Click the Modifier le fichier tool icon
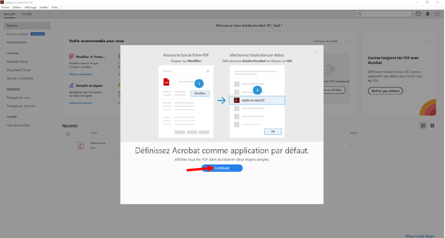The image size is (445, 238). 72,57
